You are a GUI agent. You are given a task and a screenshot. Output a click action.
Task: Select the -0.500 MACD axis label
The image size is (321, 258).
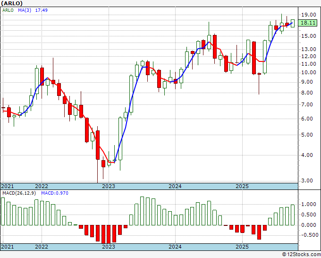[309, 235]
